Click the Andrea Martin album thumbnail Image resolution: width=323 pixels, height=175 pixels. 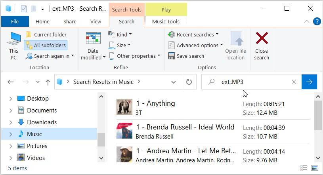tap(124, 154)
